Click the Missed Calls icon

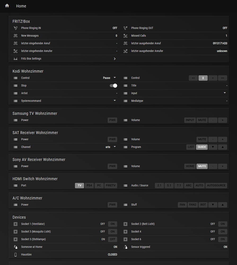pos(125,36)
